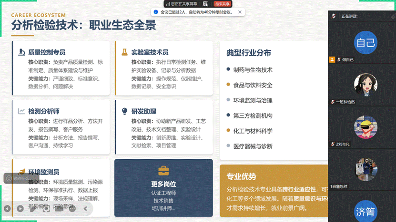396x222 pixels.
Task: Select participant 自己 video tile
Action: click(366, 43)
